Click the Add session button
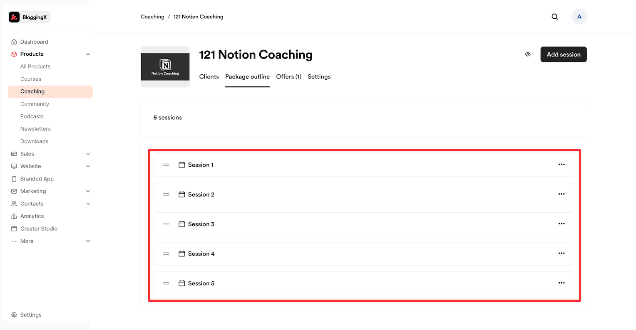The height and width of the screenshot is (330, 636). point(564,54)
